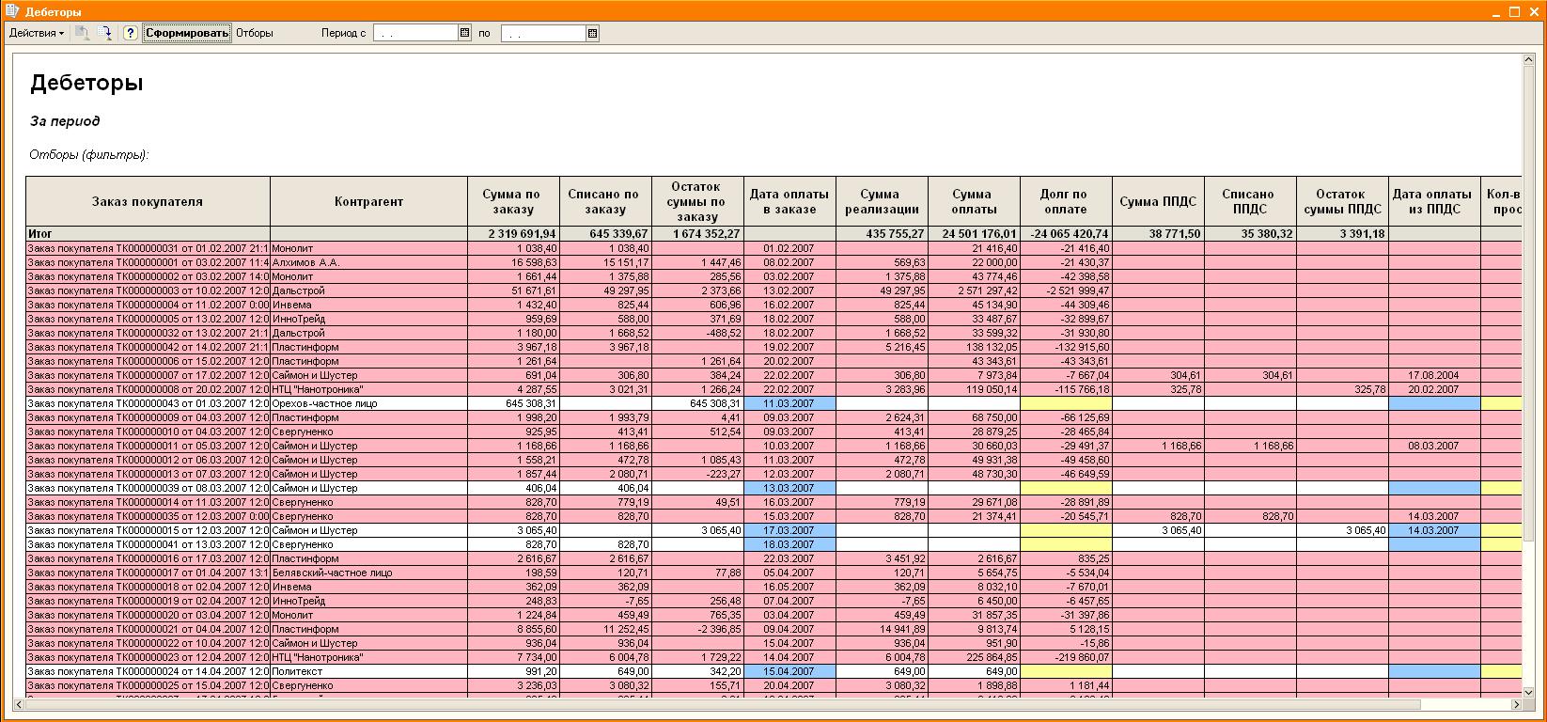
Task: Click the по end date field
Action: coord(543,33)
